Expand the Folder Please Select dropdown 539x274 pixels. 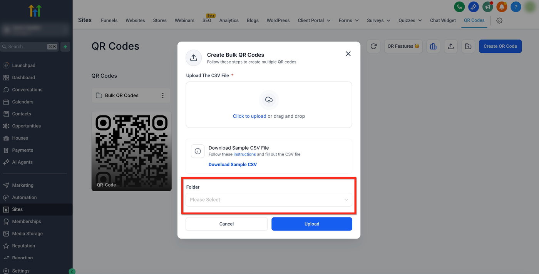coord(269,200)
